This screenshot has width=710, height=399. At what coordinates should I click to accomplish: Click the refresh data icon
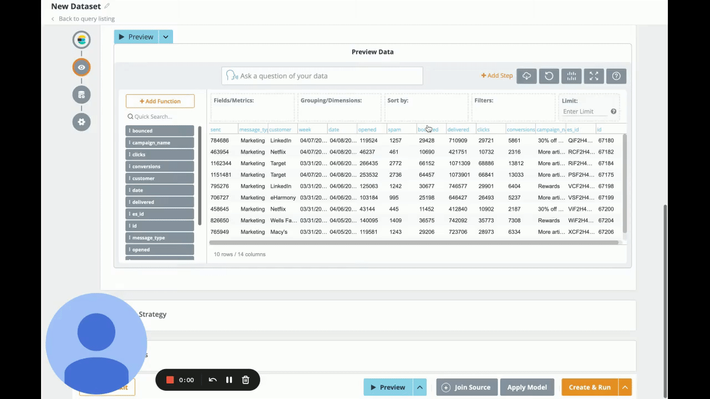(549, 76)
